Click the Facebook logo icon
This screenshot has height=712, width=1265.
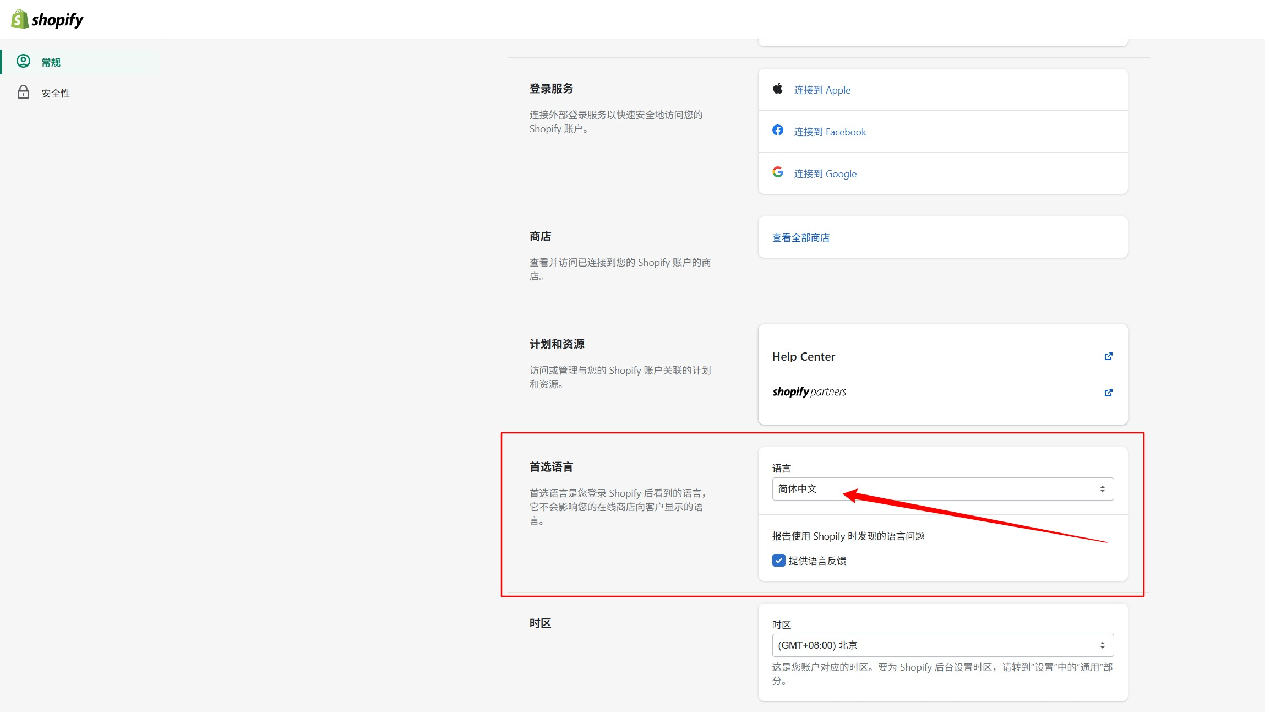tap(777, 131)
